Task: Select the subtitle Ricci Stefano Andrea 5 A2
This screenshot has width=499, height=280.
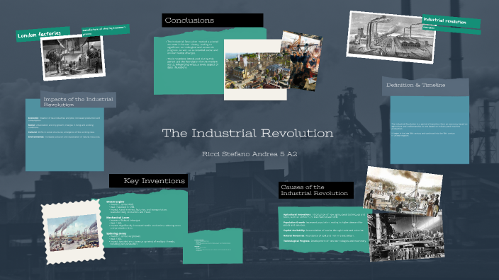Action: tap(250, 154)
